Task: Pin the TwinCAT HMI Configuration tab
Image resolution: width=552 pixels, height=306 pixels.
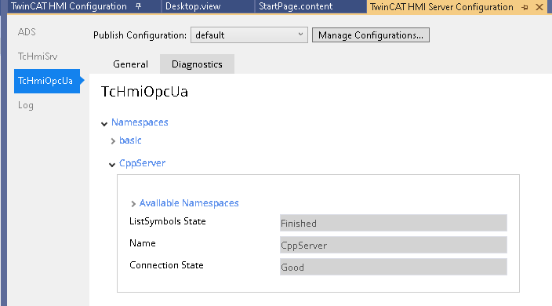Action: [138, 6]
